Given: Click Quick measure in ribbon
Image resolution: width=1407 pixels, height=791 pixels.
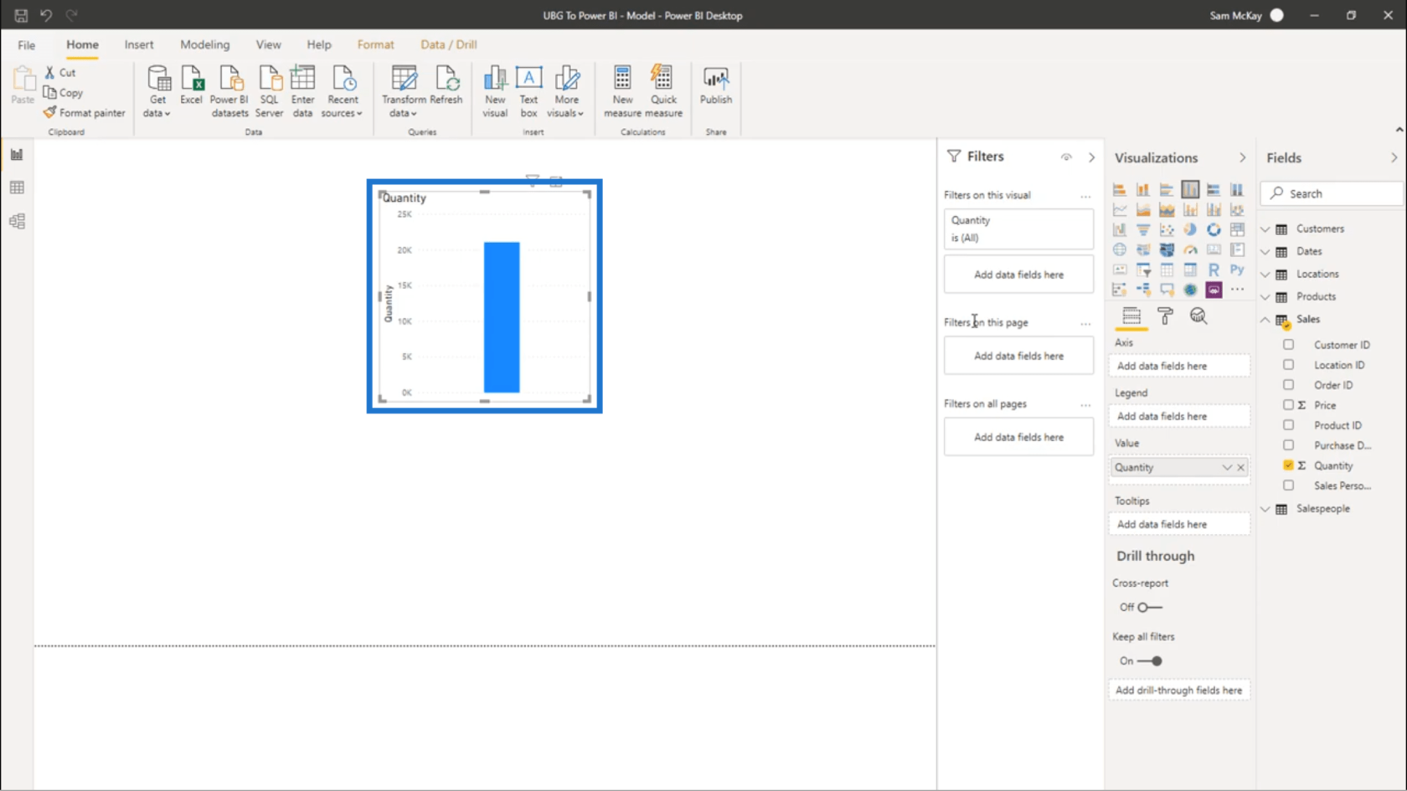Looking at the screenshot, I should pyautogui.click(x=663, y=92).
